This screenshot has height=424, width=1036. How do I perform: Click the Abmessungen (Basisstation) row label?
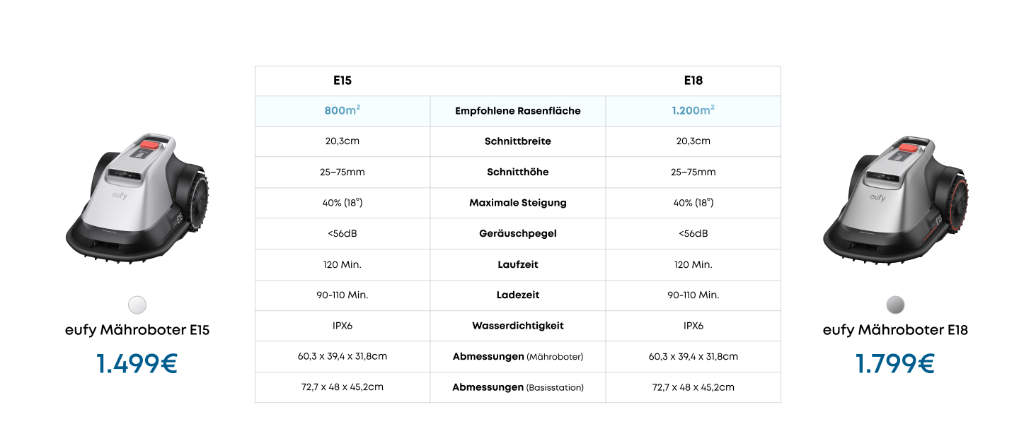pos(518,387)
